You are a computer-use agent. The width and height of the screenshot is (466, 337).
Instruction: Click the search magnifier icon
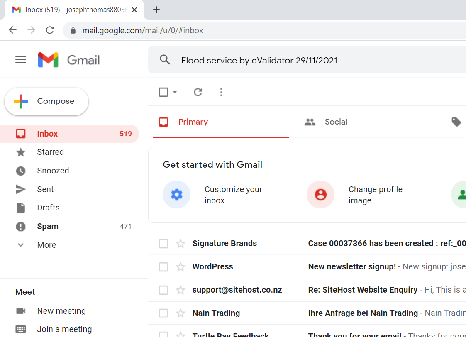[165, 60]
